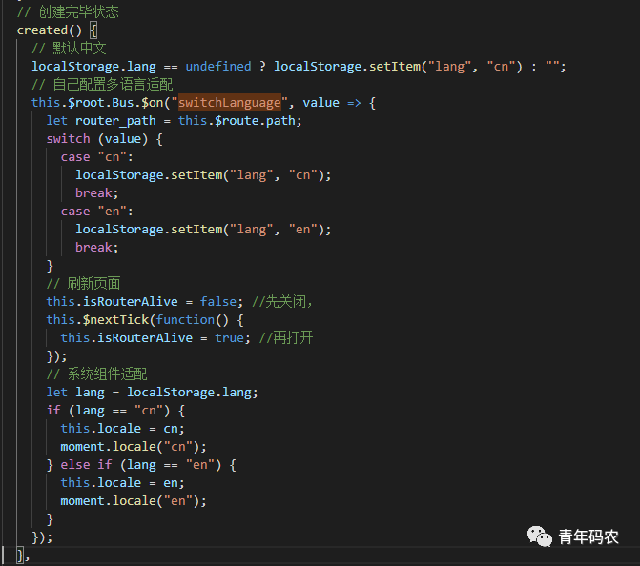Click the undefined keyword in the ternary
Viewport: 640px width, 566px height.
pyautogui.click(x=218, y=66)
